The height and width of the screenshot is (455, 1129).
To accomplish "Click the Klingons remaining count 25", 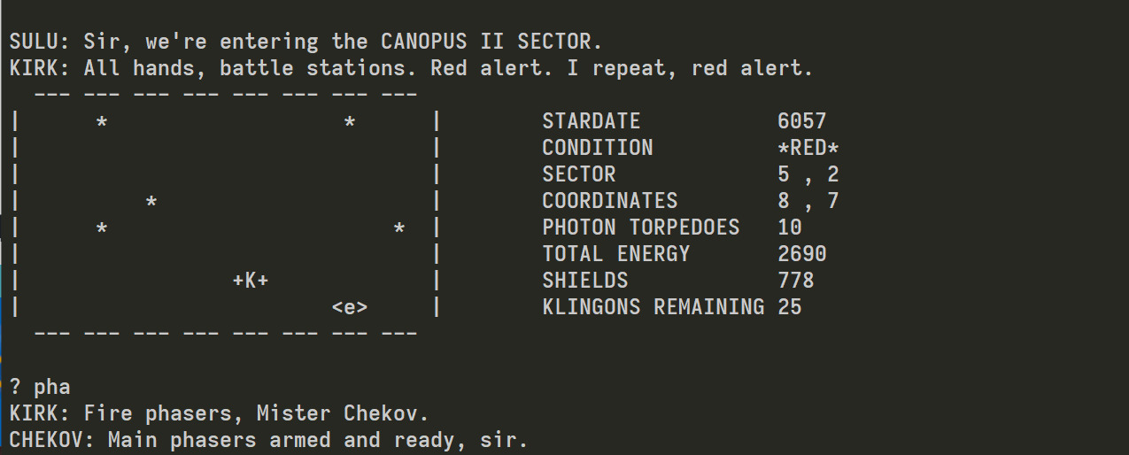I will click(789, 307).
